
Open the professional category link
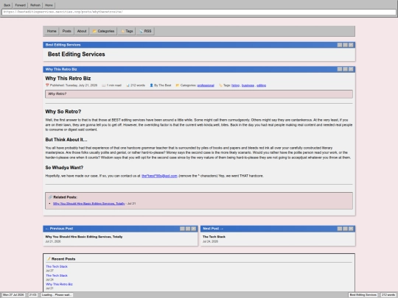(x=206, y=85)
